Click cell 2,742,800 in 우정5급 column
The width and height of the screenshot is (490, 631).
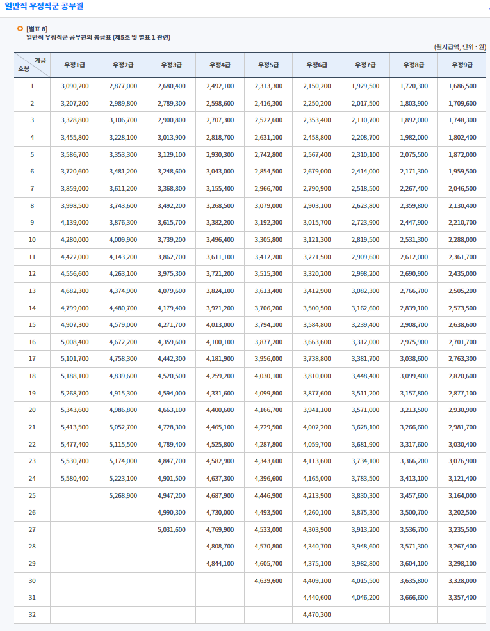pos(268,154)
